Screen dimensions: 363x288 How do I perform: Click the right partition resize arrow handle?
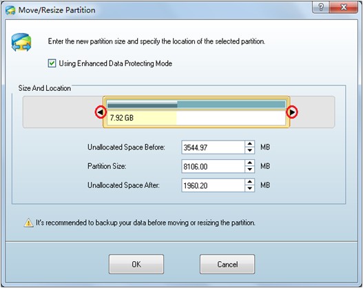[292, 112]
